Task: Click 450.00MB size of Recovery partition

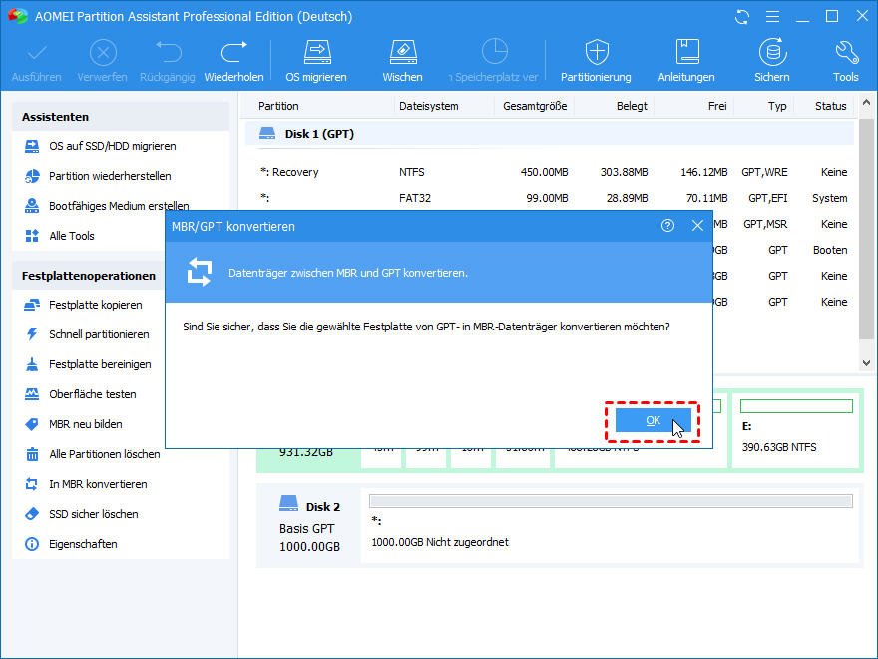Action: coord(544,172)
